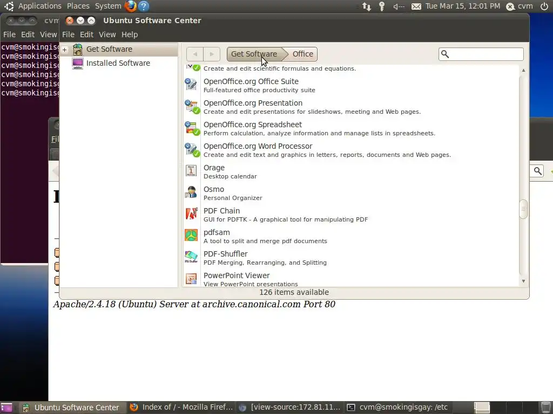Open the volume control indicator
The height and width of the screenshot is (414, 553).
point(399,6)
